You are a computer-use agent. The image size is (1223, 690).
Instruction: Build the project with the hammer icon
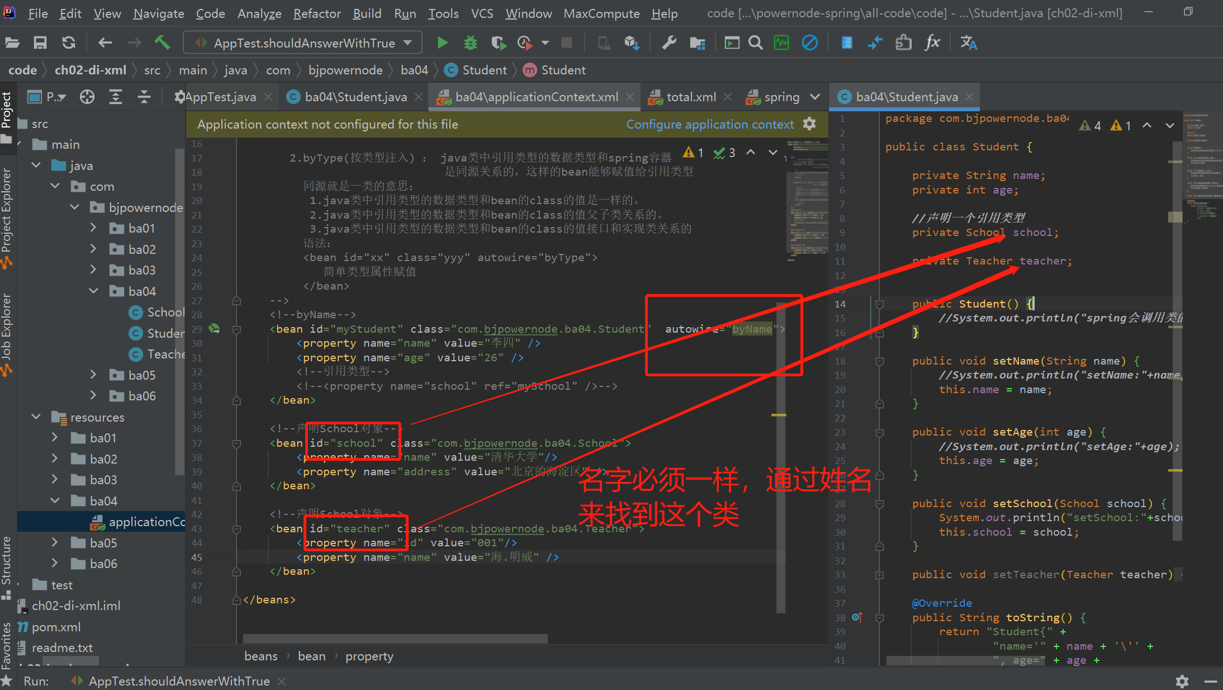click(162, 42)
